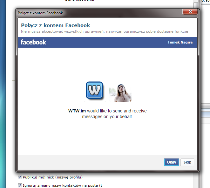The height and width of the screenshot is (188, 210).
Task: Toggle Ignoruj zmiany nazw kontaktów checkbox
Action: (x=20, y=185)
